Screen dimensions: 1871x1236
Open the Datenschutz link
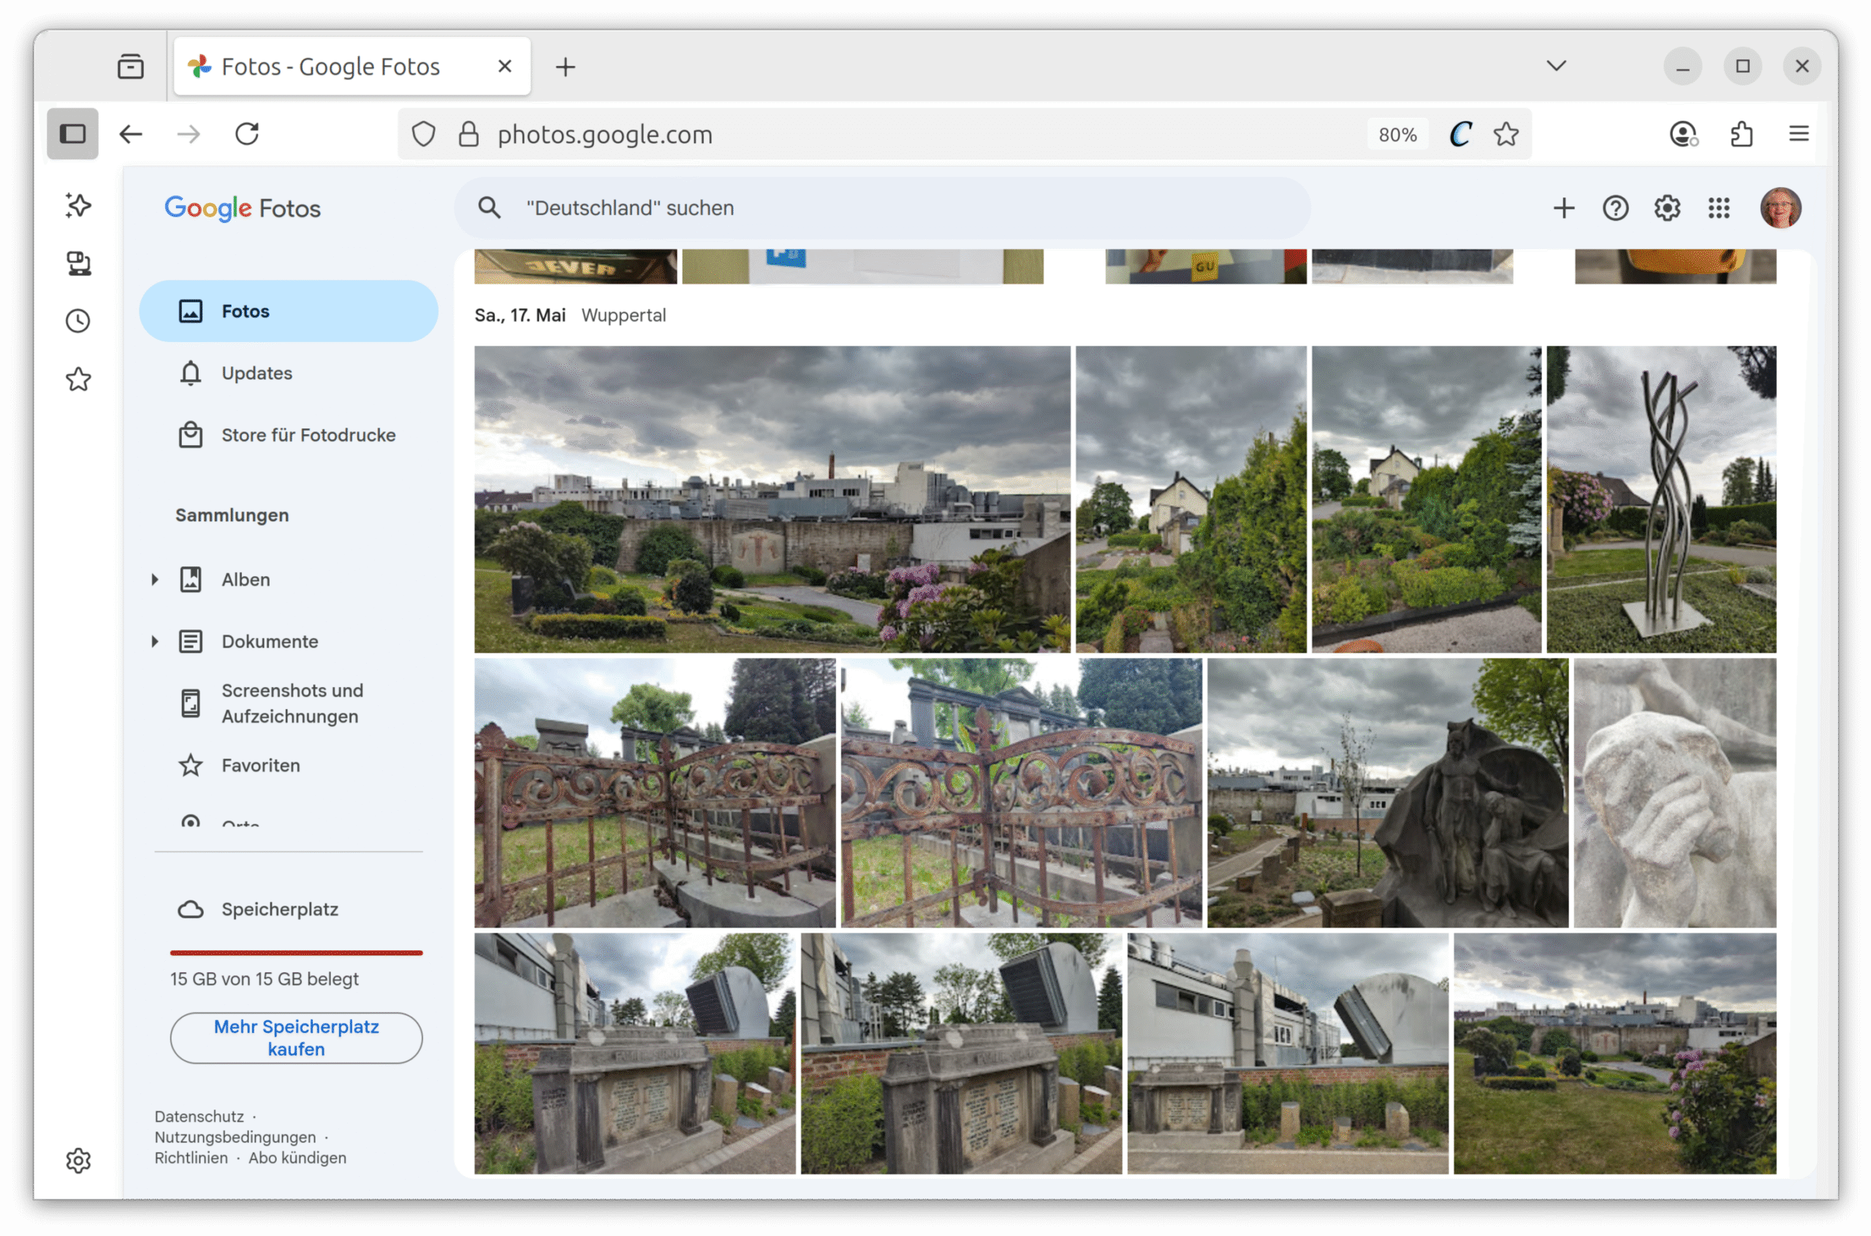click(x=199, y=1116)
